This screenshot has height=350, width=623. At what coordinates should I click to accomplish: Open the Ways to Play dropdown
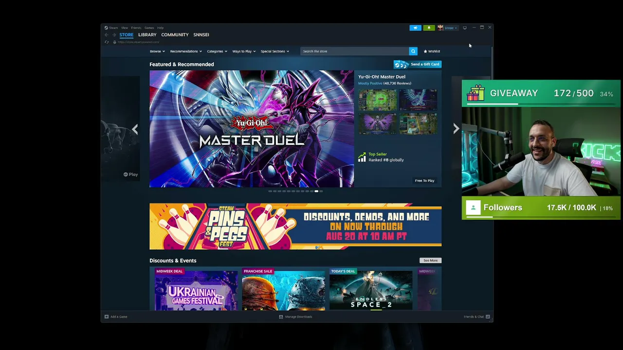click(x=244, y=51)
